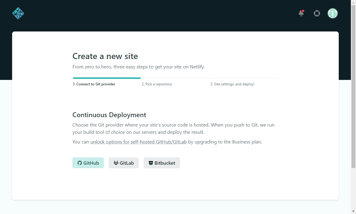
Task: Open the support lifebuoy icon
Action: pos(317,13)
